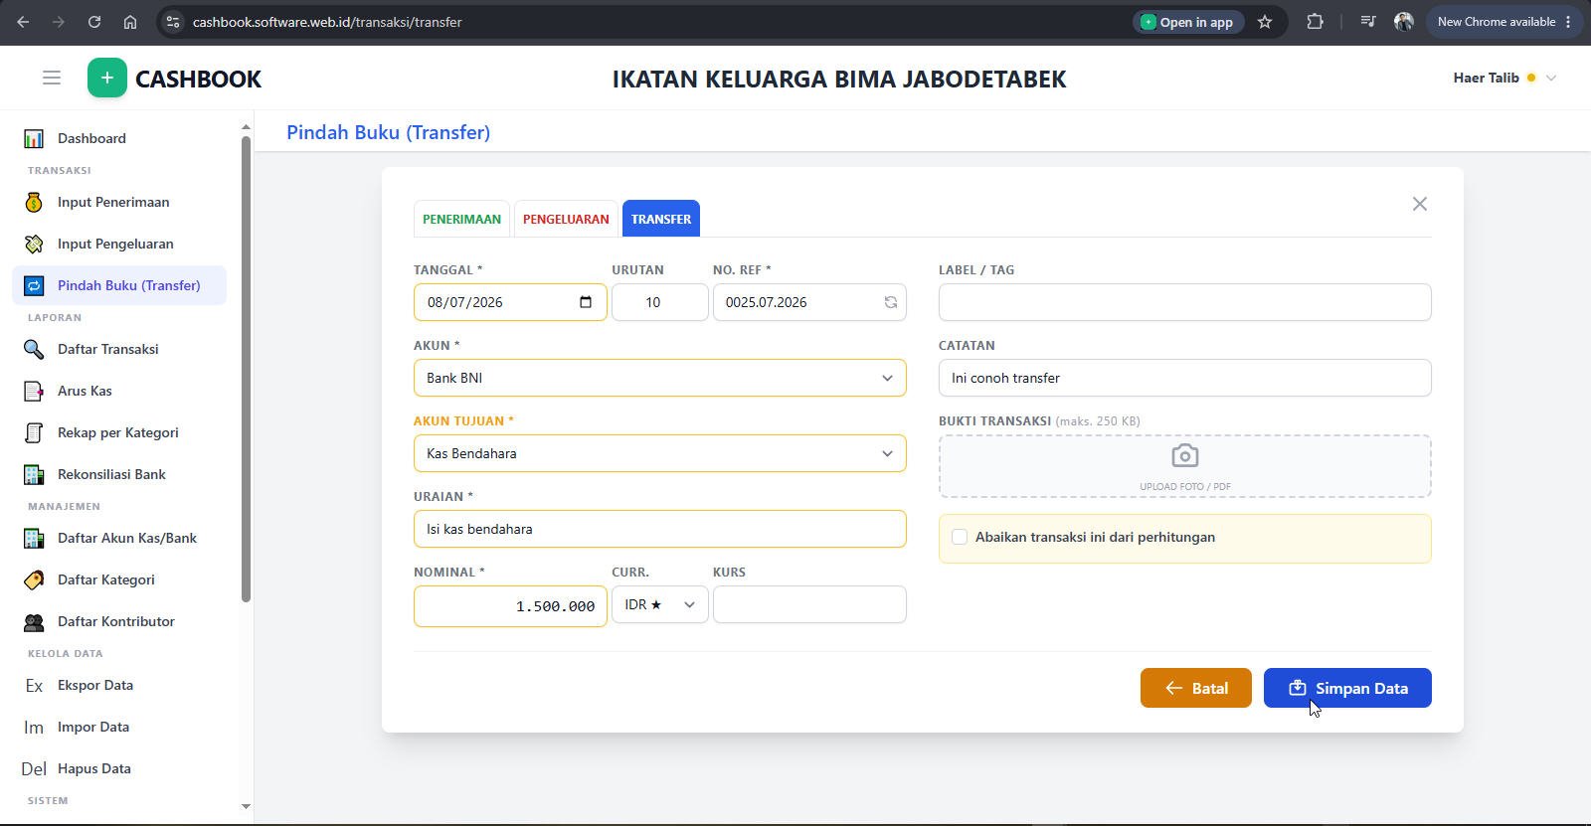Click the Im icon for Impor Data

coord(34,727)
